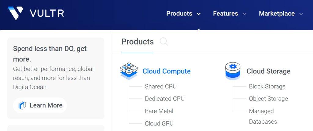Select Bare Metal option
313x131 pixels.
click(x=159, y=111)
